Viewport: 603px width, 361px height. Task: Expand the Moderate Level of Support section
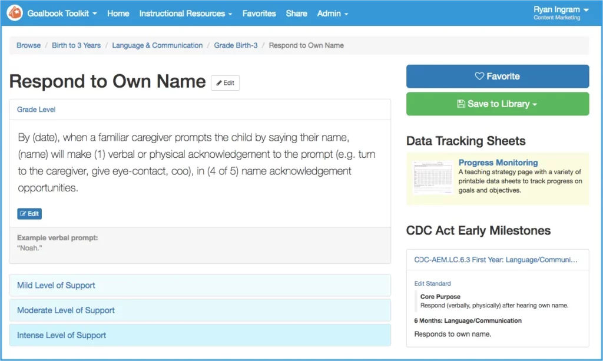point(66,310)
